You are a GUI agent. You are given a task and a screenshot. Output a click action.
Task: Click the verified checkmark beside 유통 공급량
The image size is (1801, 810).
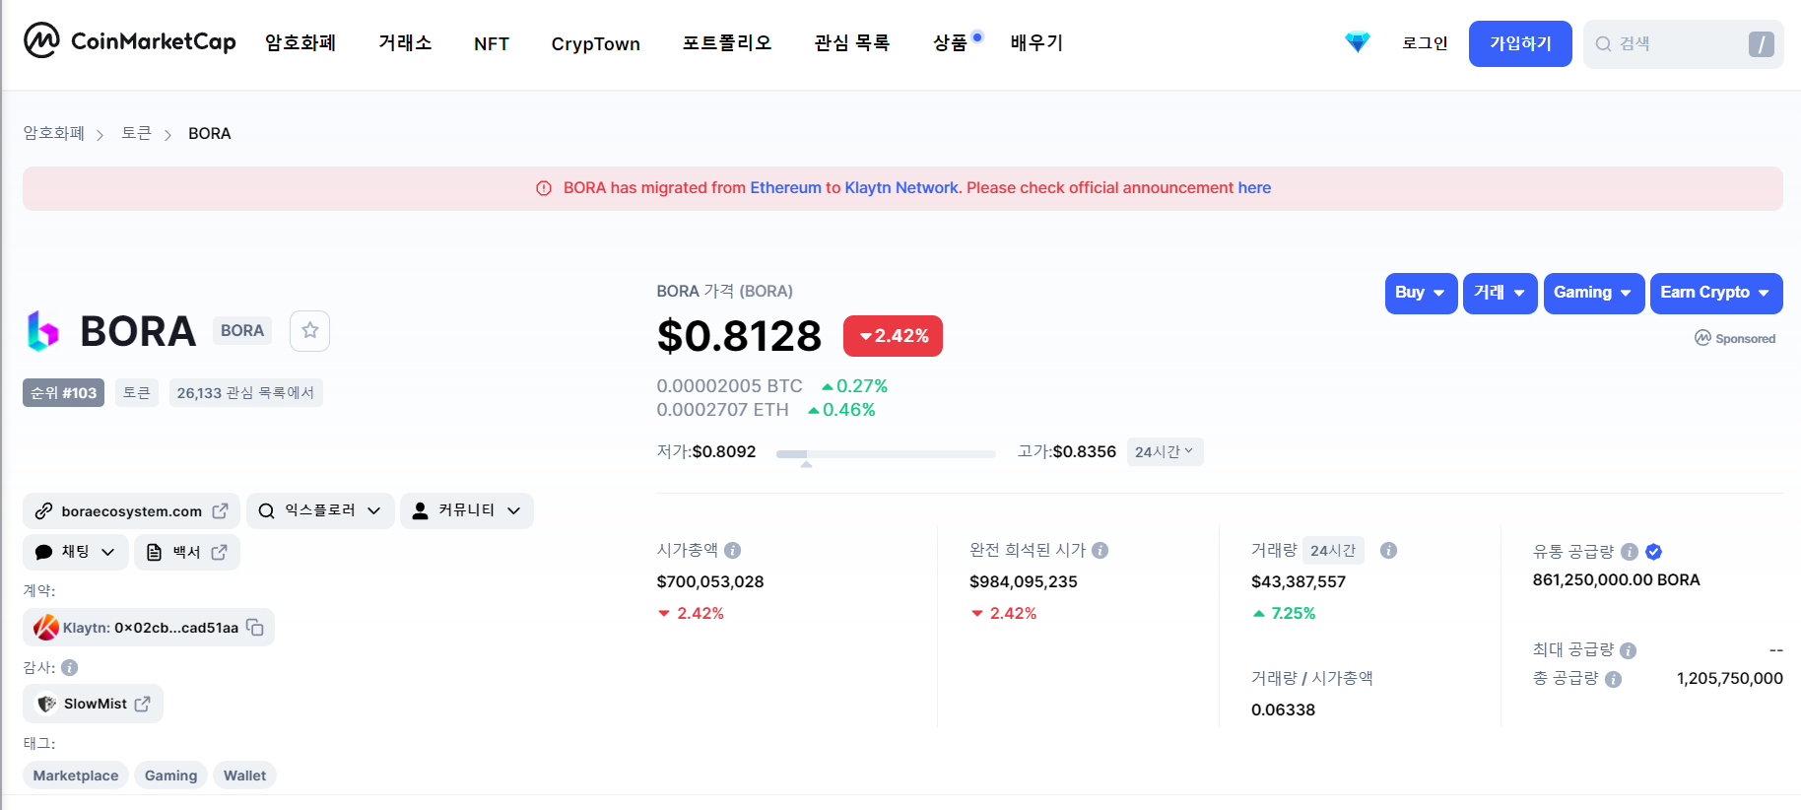(1654, 552)
